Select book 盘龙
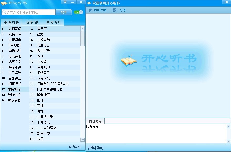Viewport: 231px width, 152px height. pos(55,34)
